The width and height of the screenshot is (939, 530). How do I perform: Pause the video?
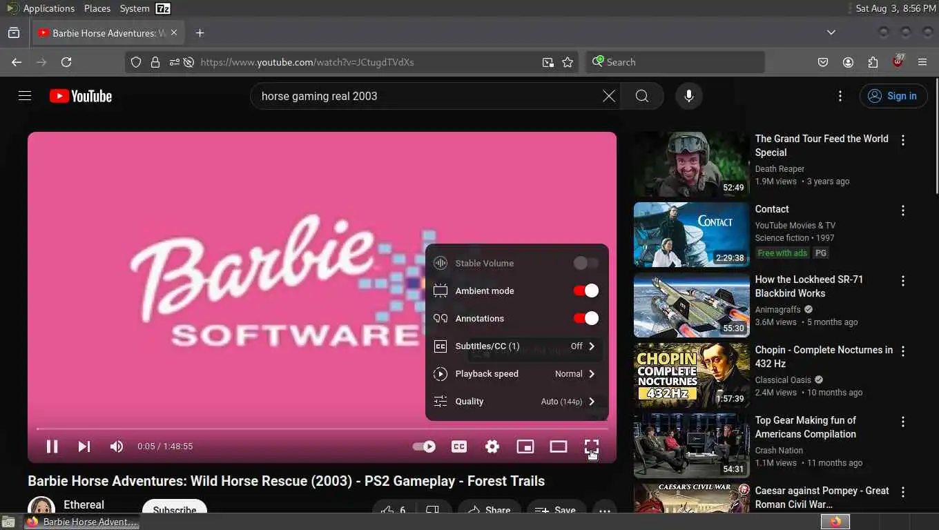coord(52,446)
